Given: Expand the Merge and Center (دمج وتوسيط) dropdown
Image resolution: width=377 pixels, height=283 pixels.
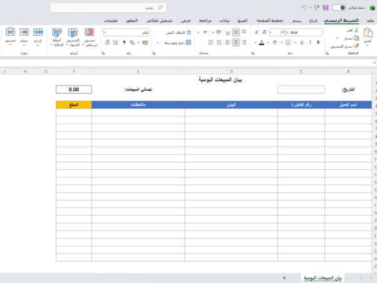Looking at the screenshot, I should coord(156,43).
